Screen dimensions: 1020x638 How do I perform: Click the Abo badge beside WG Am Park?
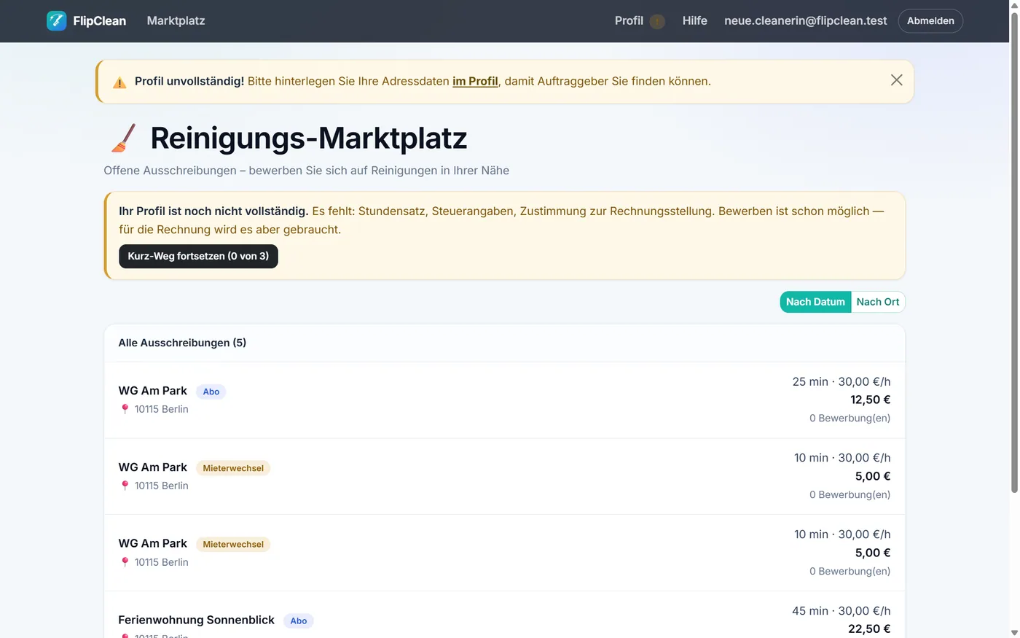click(x=211, y=392)
